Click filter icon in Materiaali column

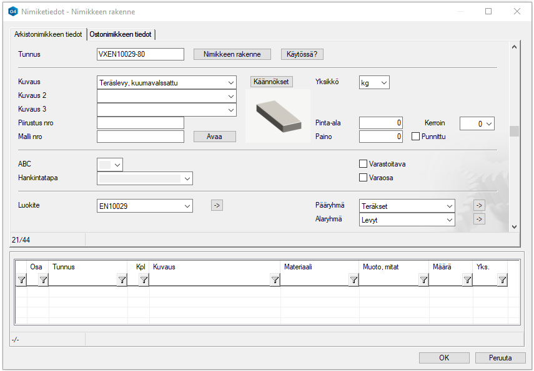[x=354, y=281]
